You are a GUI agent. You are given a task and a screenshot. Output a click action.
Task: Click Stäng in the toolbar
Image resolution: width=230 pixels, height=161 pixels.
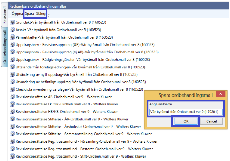coord(41,14)
